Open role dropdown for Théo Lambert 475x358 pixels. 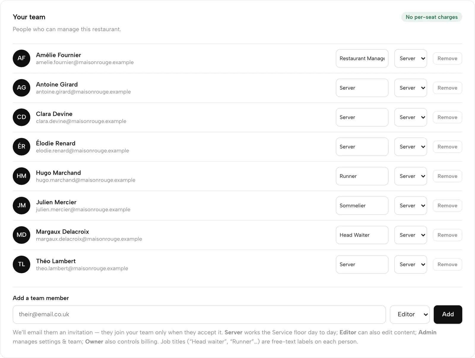[411, 264]
